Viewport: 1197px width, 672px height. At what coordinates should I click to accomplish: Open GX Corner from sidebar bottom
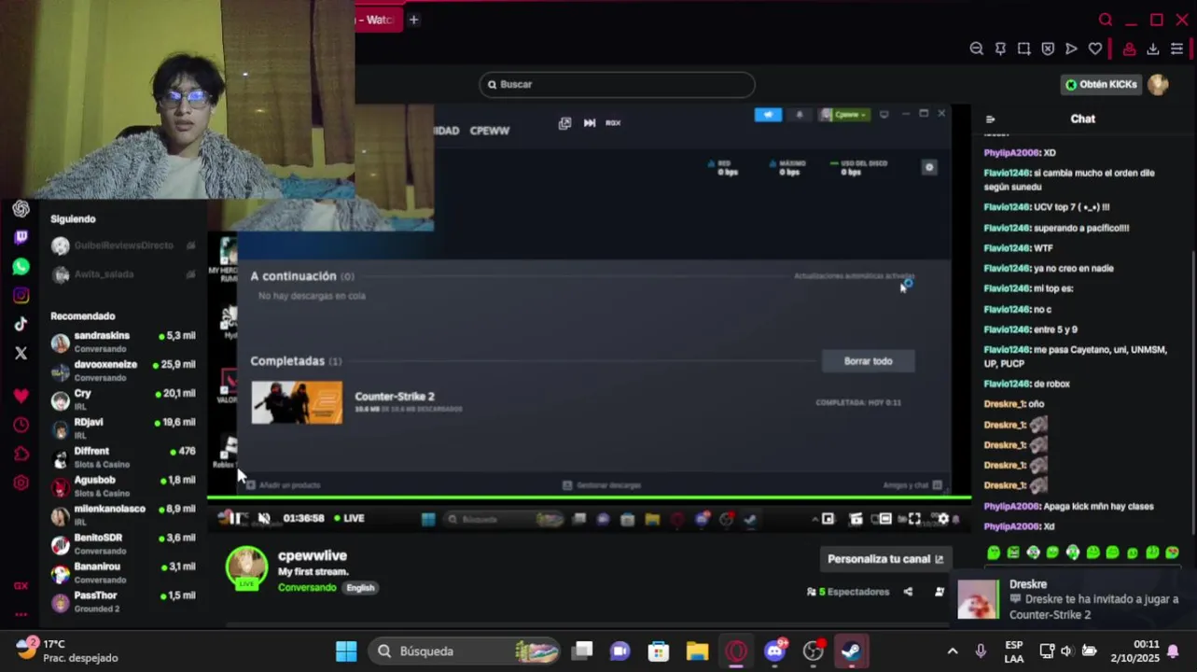click(21, 586)
